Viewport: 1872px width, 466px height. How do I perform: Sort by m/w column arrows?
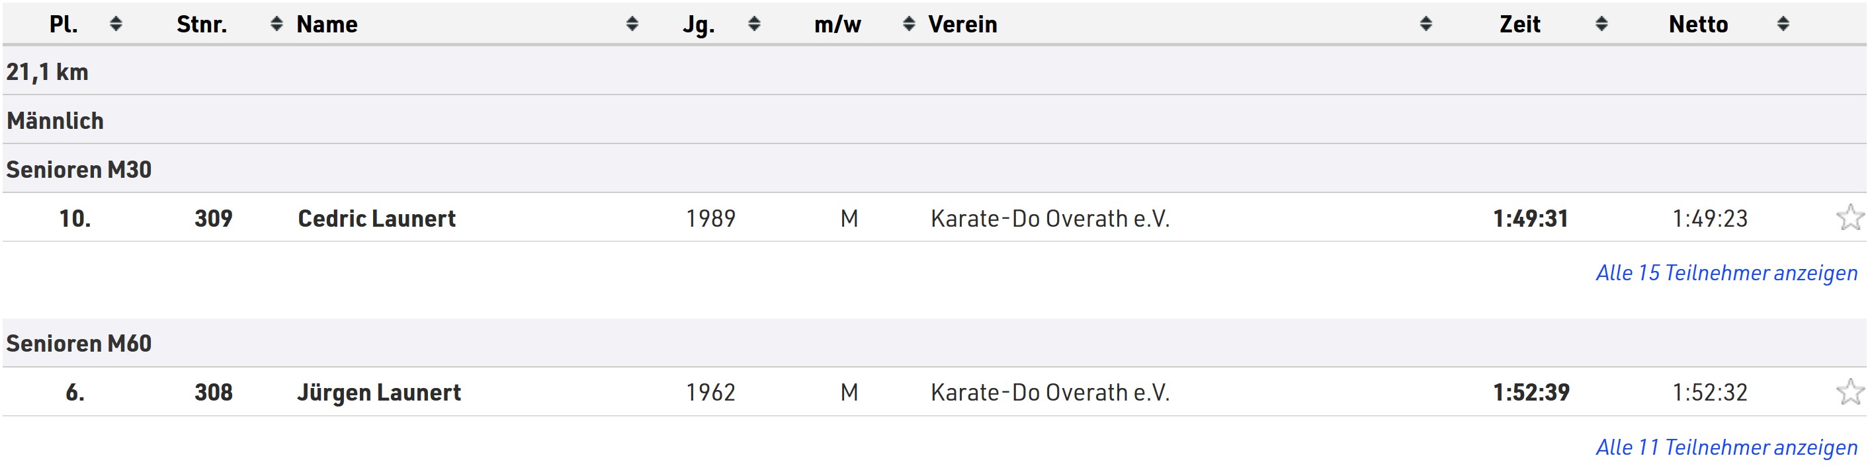(908, 24)
